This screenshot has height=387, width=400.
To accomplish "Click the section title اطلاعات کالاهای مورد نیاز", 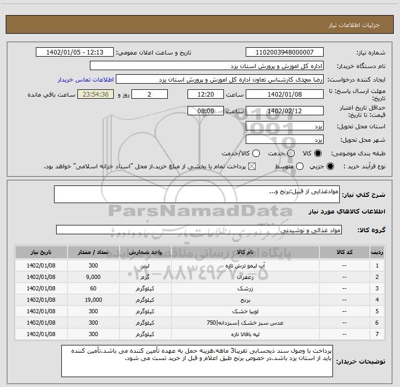I will pos(346,211).
